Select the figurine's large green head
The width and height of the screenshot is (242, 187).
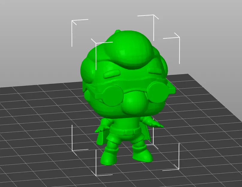pyautogui.click(x=126, y=75)
